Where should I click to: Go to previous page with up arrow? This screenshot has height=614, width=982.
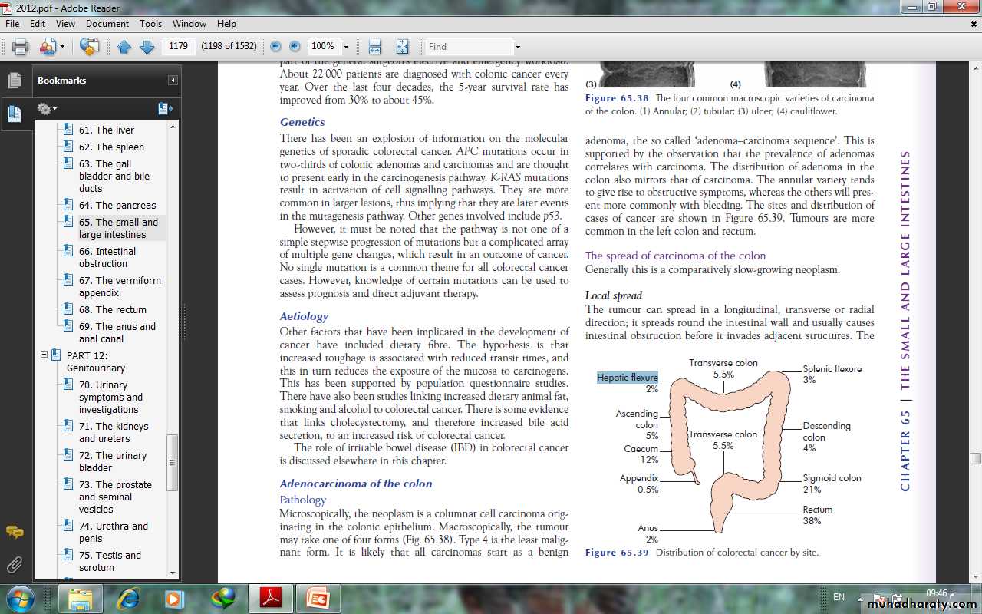[124, 47]
